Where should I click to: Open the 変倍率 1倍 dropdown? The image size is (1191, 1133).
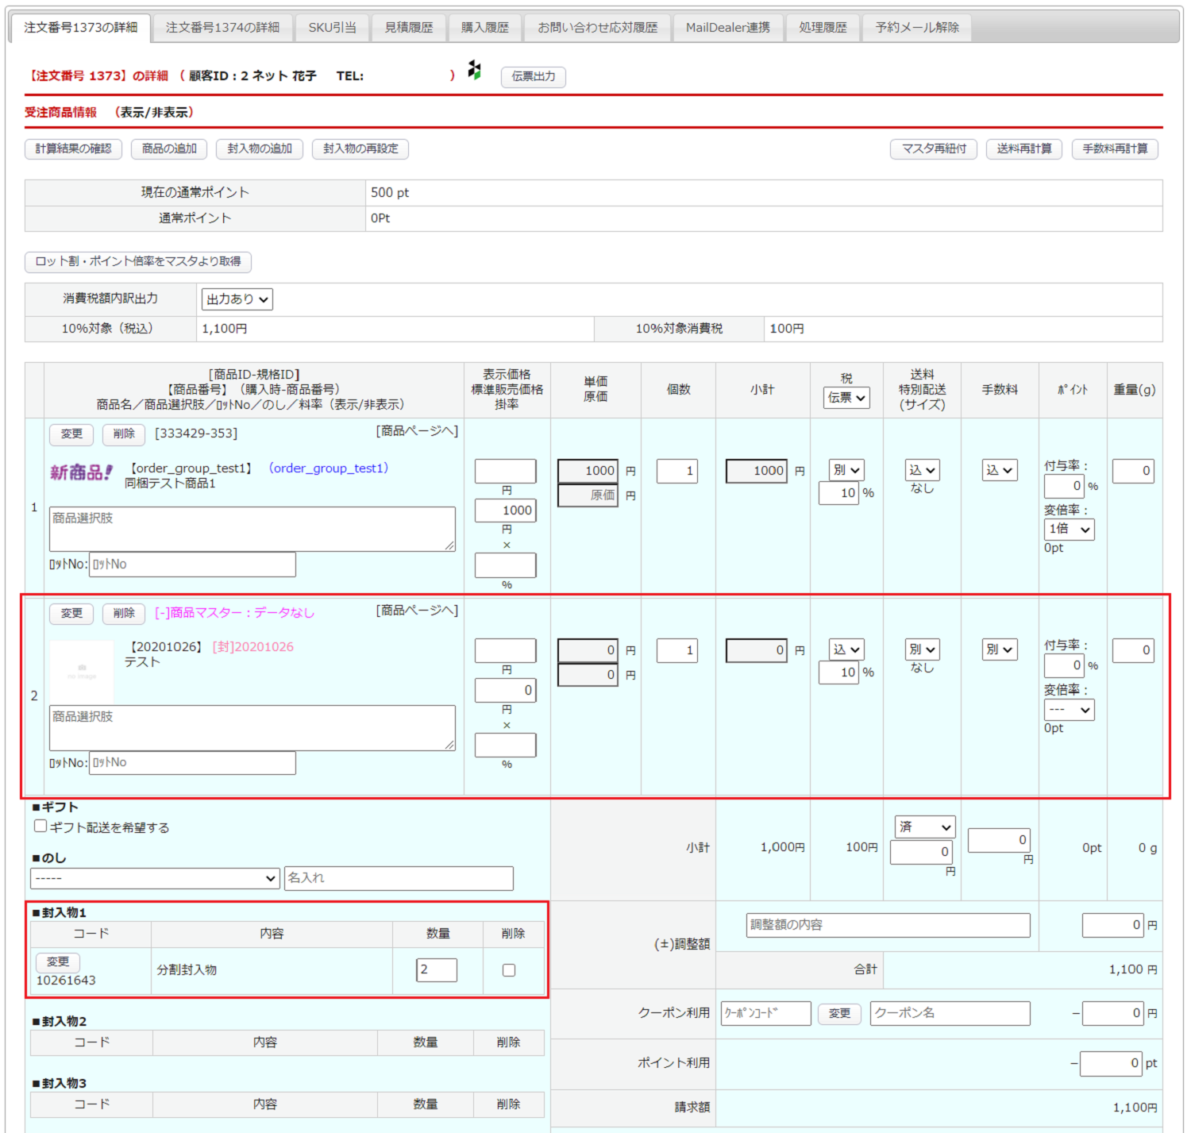point(1069,530)
